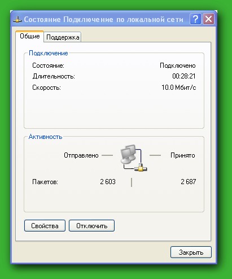The height and width of the screenshot is (279, 232).
Task: Click the Скорость: label
Action: 46,88
